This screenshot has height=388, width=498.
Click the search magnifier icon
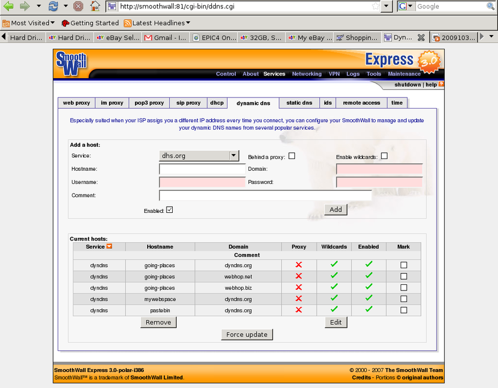490,6
